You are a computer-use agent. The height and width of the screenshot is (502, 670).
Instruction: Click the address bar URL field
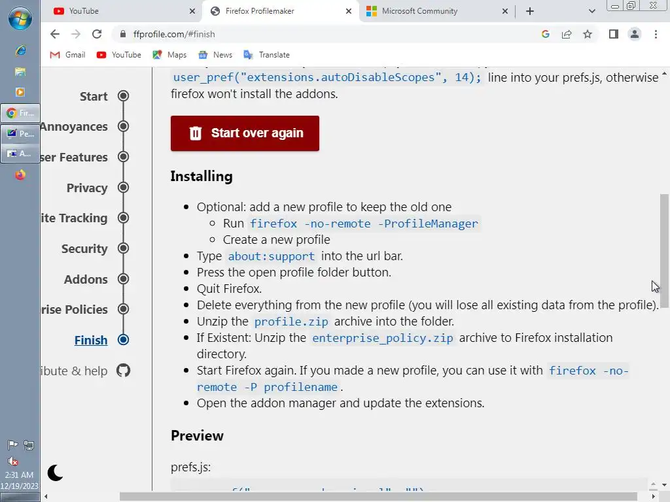tap(327, 34)
